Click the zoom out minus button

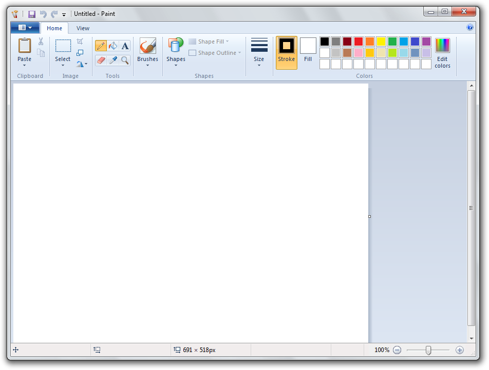(x=397, y=350)
